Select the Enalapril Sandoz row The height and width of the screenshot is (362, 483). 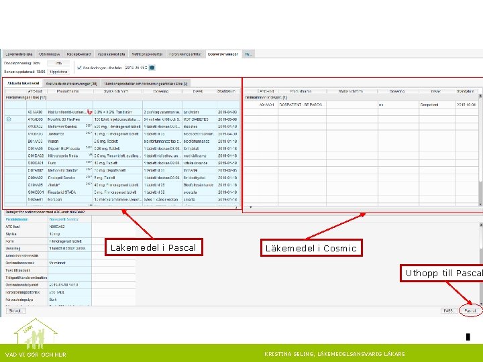(122, 178)
